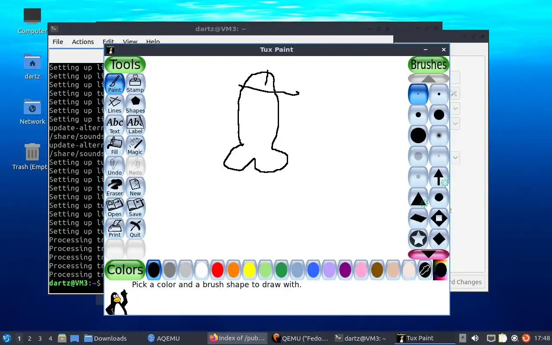This screenshot has width=552, height=345.
Task: Print the drawing
Action: [x=115, y=229]
